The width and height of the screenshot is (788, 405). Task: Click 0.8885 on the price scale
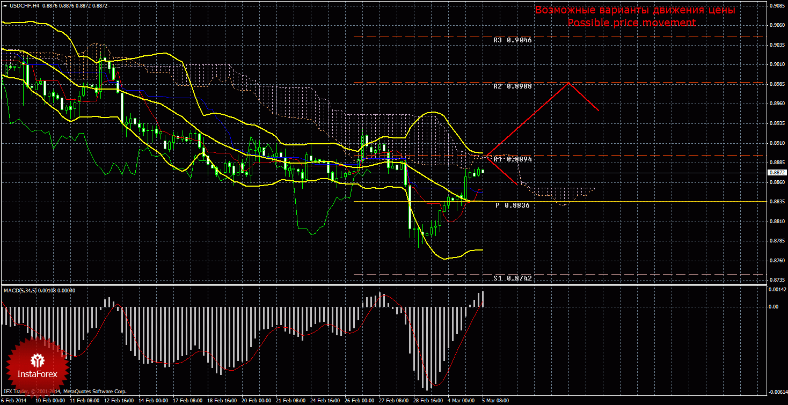coord(777,163)
